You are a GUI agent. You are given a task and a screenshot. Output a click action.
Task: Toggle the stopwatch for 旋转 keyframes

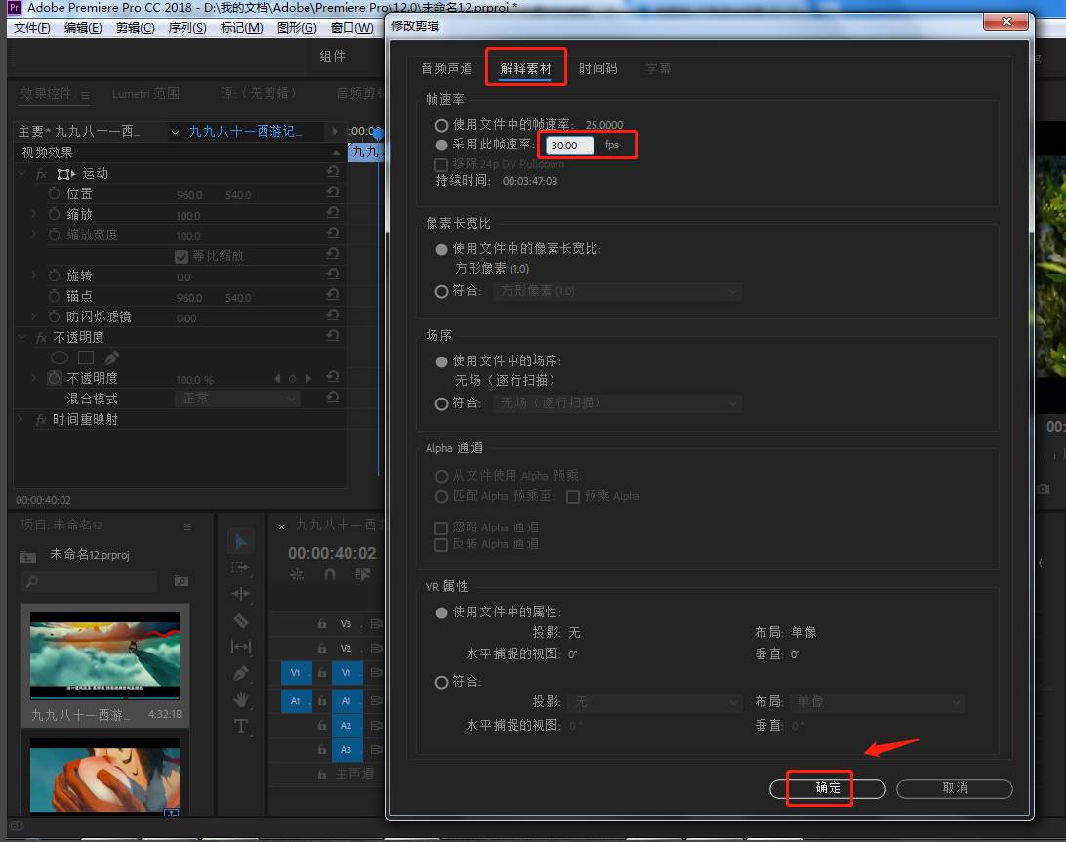53,274
